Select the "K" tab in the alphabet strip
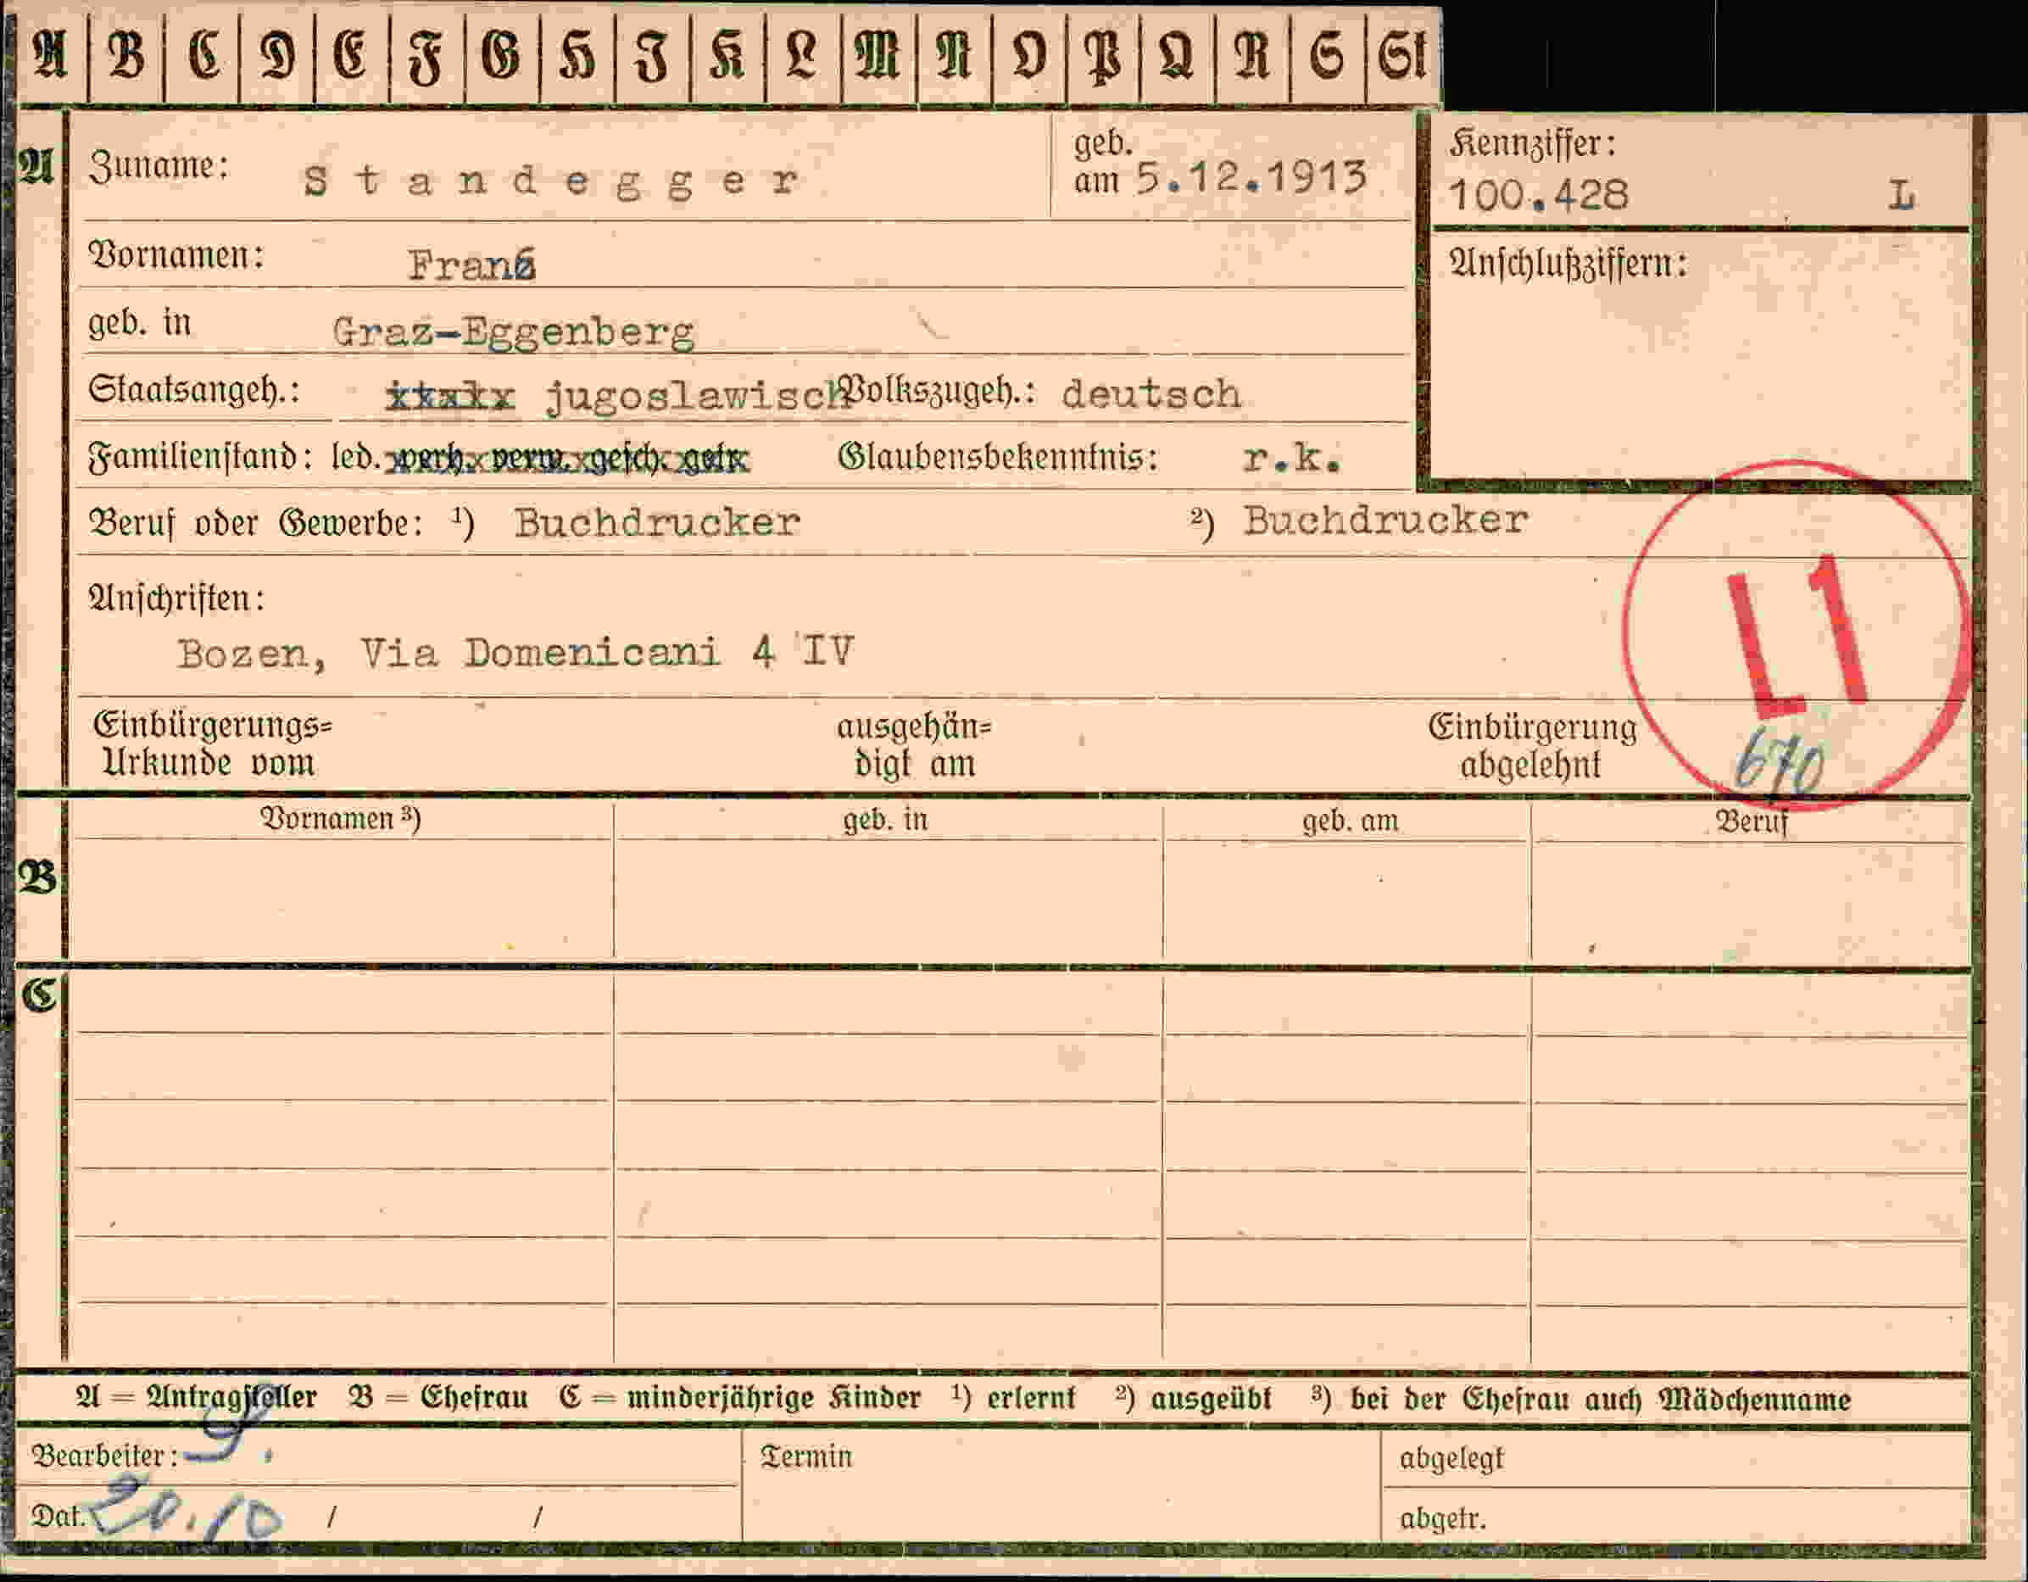 pyautogui.click(x=727, y=54)
